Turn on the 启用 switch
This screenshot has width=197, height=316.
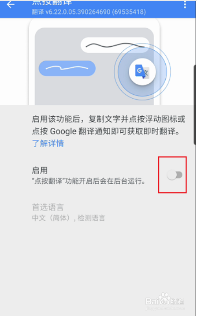tap(175, 175)
